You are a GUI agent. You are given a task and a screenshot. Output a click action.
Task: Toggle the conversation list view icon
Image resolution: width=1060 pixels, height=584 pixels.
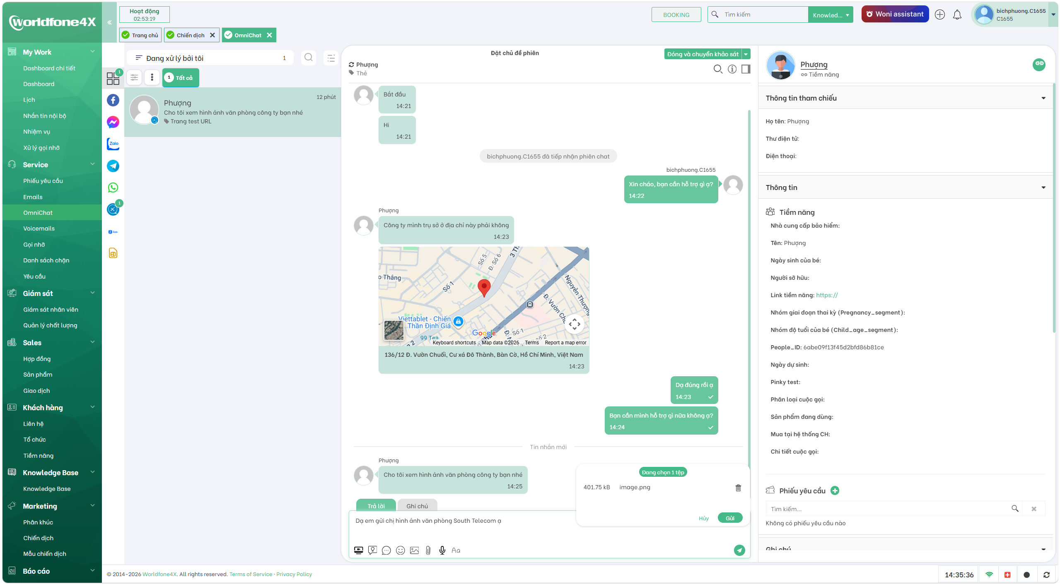[331, 58]
